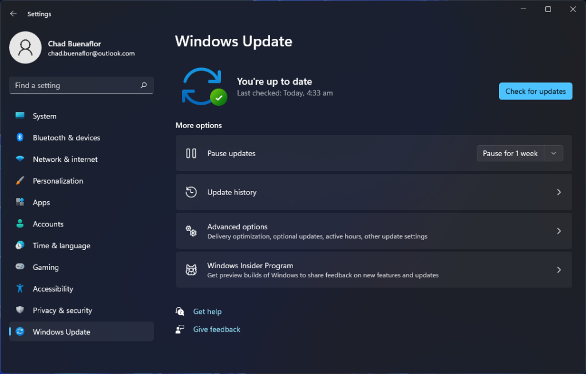Click the Settings window title text
The image size is (586, 374).
(x=39, y=14)
